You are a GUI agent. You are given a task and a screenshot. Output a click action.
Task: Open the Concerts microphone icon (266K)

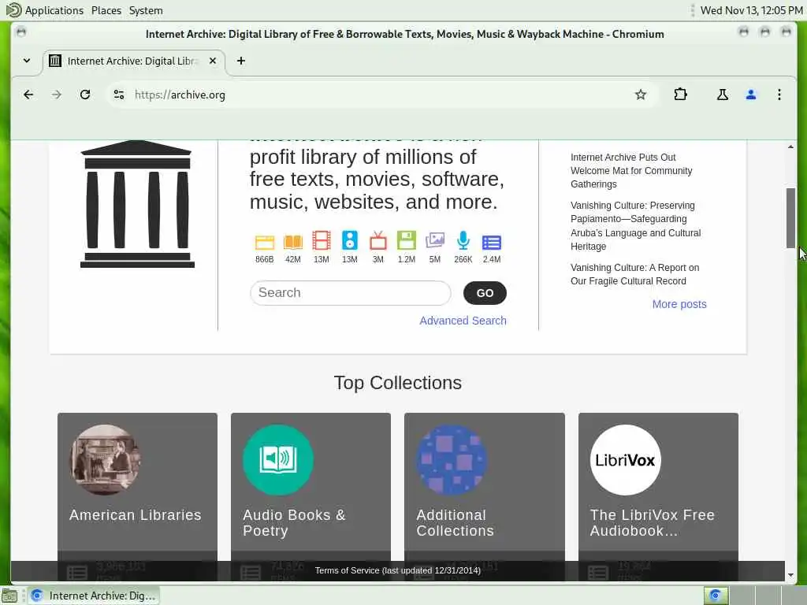pos(463,247)
